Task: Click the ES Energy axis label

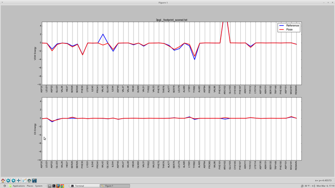Action: click(35, 129)
